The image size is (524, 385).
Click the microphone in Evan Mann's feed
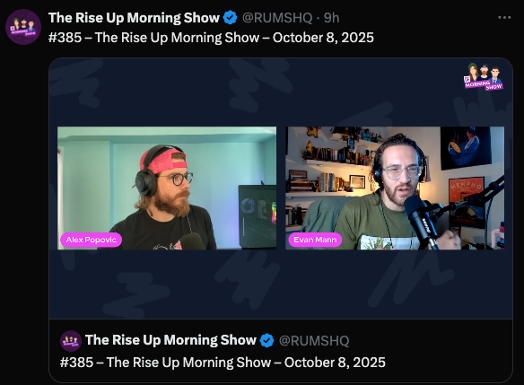tap(421, 221)
